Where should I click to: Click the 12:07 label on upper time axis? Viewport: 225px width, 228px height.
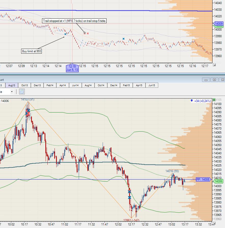(9, 66)
